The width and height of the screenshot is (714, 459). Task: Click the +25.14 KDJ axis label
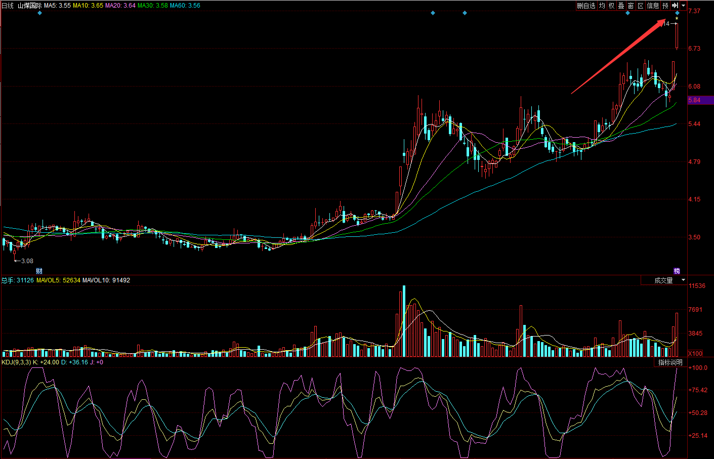click(698, 436)
